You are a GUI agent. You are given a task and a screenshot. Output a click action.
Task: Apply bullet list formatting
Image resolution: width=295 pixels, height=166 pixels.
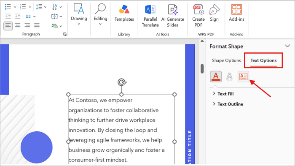(8, 7)
